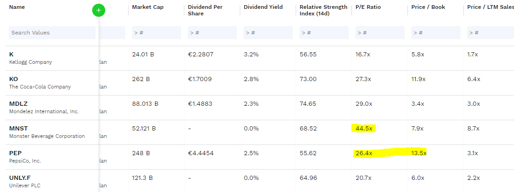Open the KO ticker row

[x=14, y=79]
